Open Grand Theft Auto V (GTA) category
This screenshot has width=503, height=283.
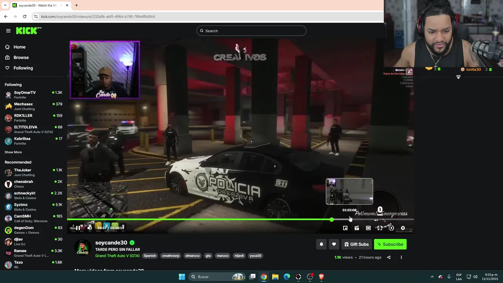117,255
